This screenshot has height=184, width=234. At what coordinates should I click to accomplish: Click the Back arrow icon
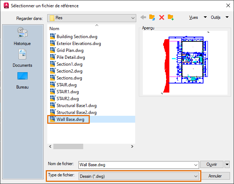point(143,17)
